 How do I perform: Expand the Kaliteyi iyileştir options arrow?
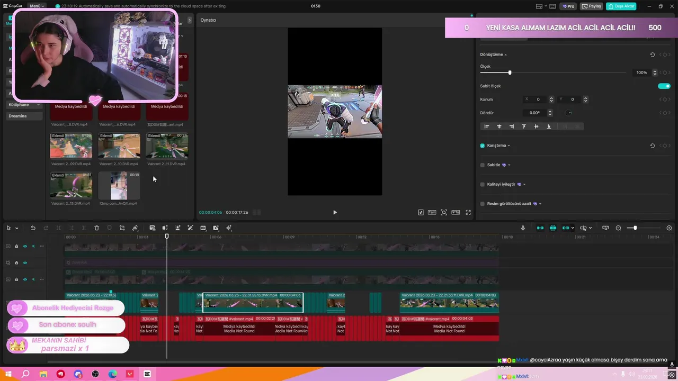pos(524,184)
